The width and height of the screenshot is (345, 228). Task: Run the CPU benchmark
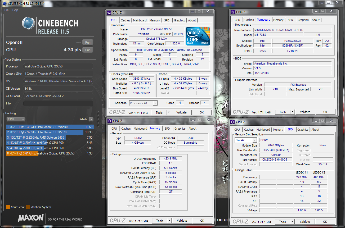click(x=88, y=50)
